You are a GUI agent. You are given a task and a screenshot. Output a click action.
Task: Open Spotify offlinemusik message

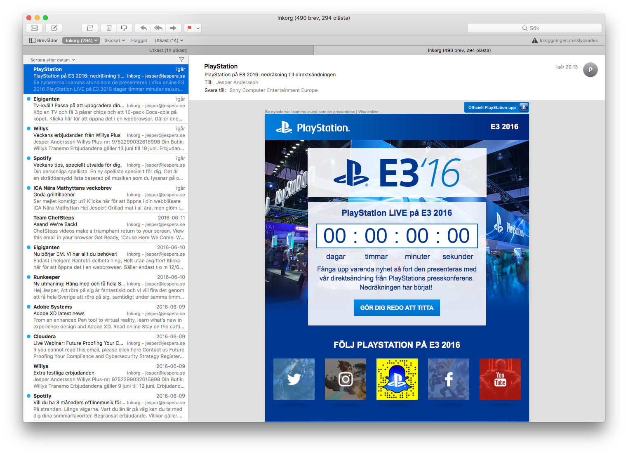coord(106,406)
